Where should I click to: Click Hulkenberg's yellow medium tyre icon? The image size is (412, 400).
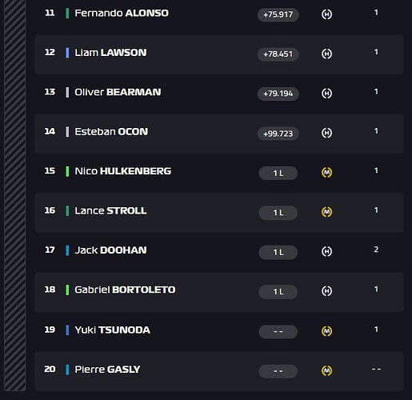[x=326, y=173]
